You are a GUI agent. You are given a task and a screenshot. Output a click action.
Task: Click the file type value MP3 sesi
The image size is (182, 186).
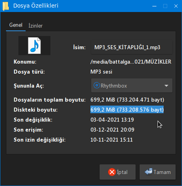(x=101, y=72)
